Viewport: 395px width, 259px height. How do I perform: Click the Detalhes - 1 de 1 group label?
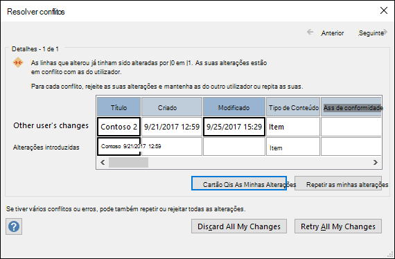click(35, 49)
